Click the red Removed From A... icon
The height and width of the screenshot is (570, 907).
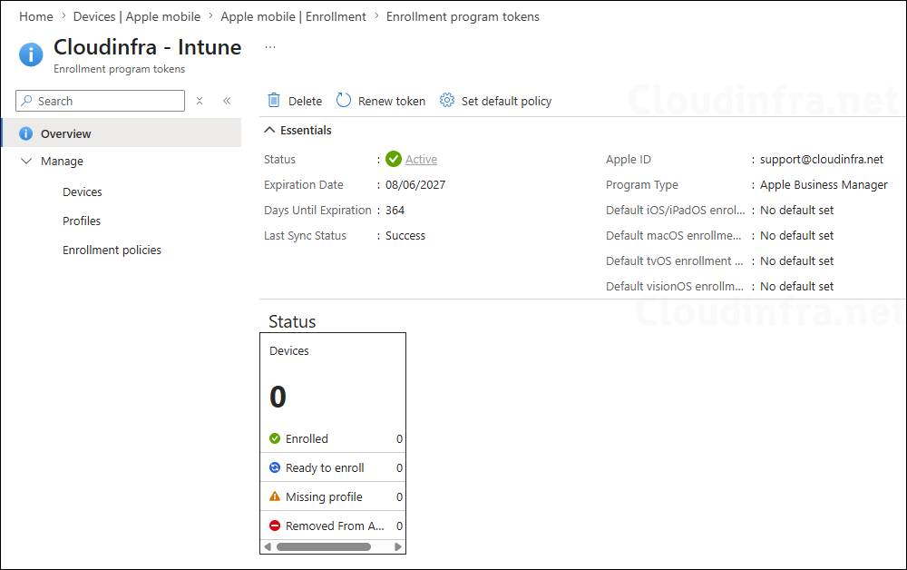(x=275, y=526)
